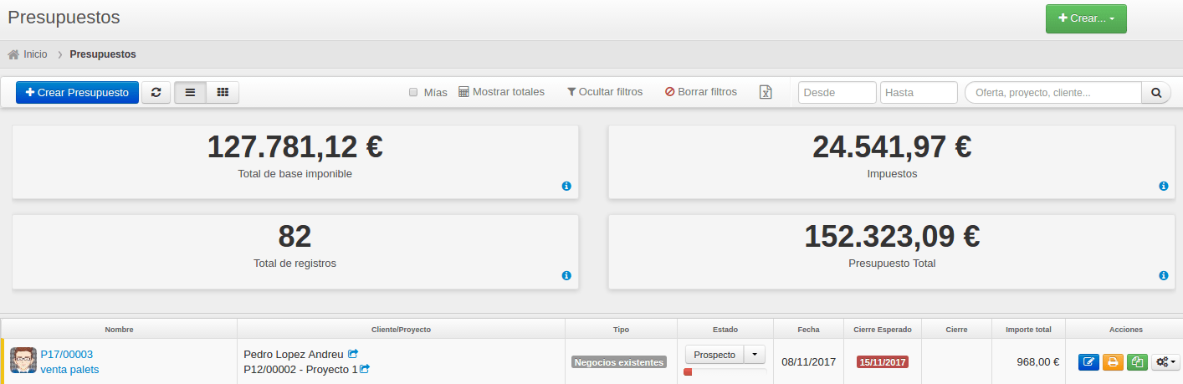Switch to list view
The image size is (1183, 384).
[x=190, y=93]
